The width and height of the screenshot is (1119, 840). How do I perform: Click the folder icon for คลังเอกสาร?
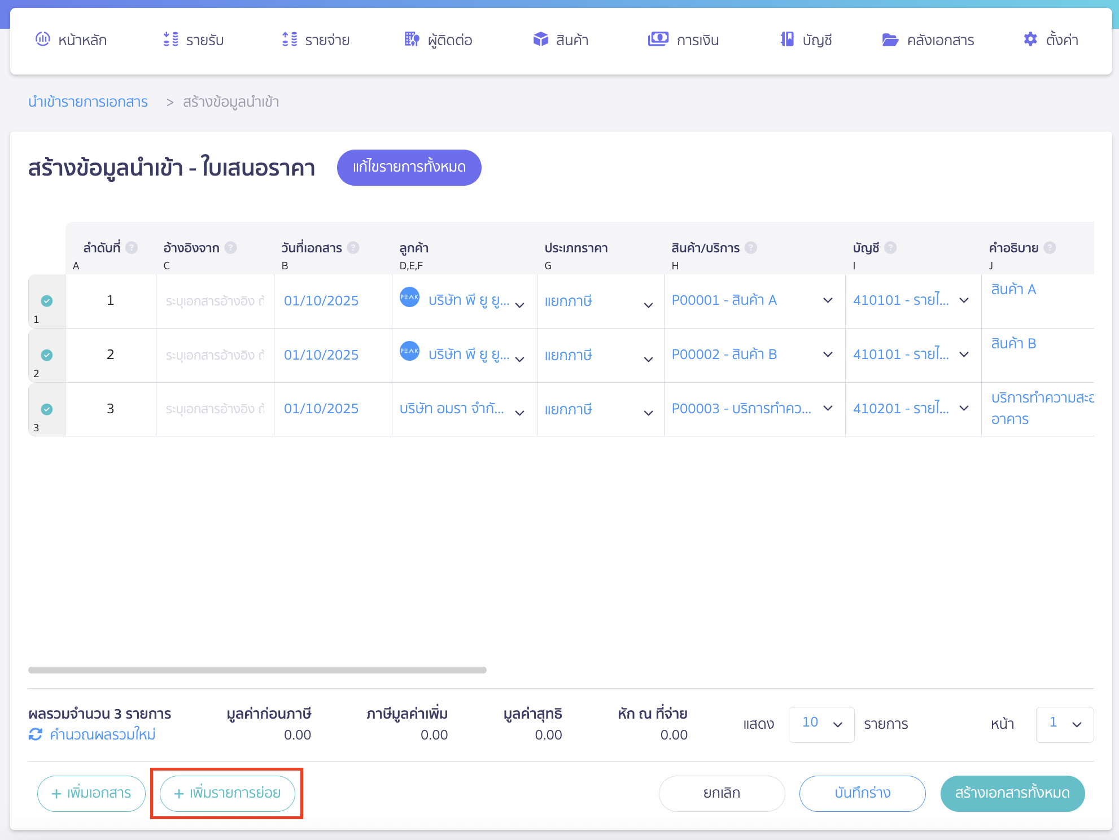(890, 40)
